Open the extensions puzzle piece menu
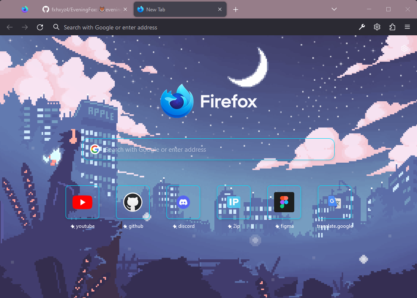Screen dimensions: 417x298 coord(392,27)
